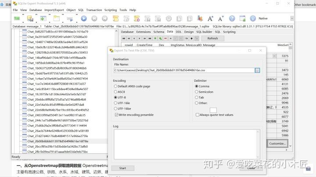Click the black plus bookmark navigator icon
The width and height of the screenshot is (316, 177).
pos(191,38)
